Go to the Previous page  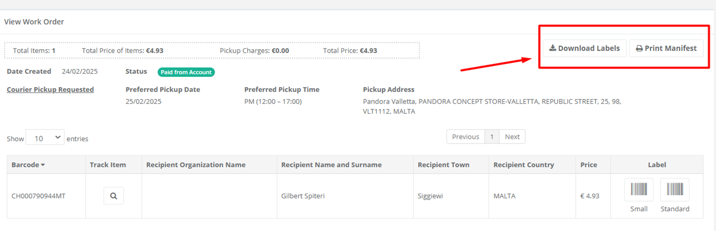[x=465, y=137]
